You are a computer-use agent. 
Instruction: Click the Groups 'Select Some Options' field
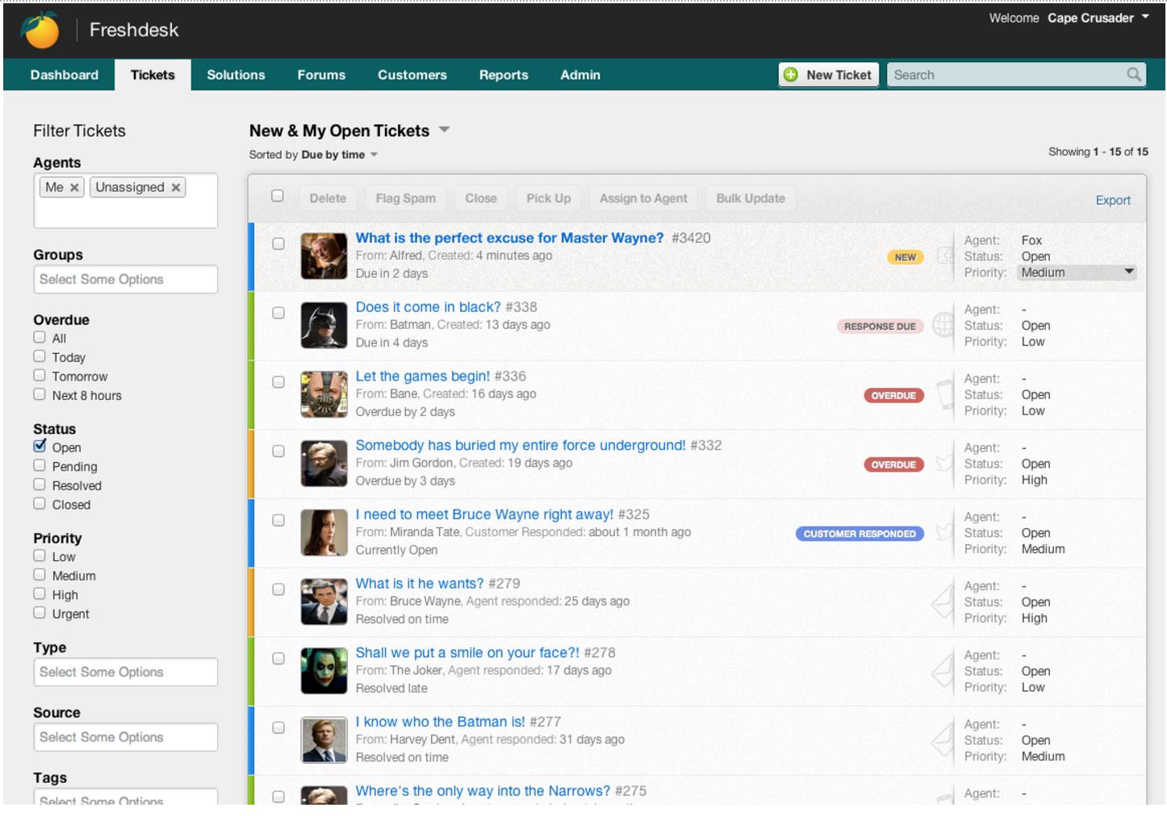[125, 279]
